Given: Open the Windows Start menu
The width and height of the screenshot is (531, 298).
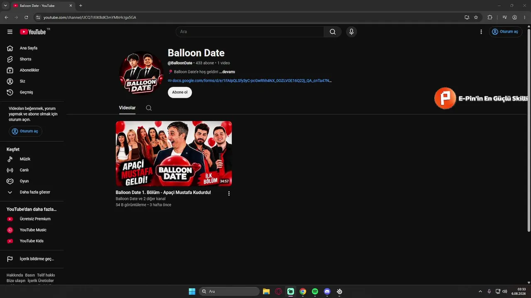Looking at the screenshot, I should pyautogui.click(x=192, y=291).
